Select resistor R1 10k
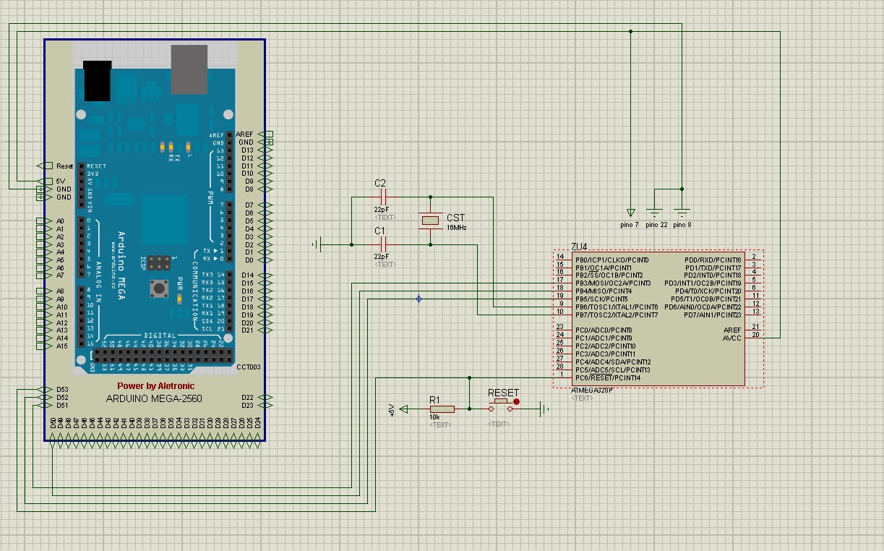The height and width of the screenshot is (551, 884). click(x=443, y=409)
